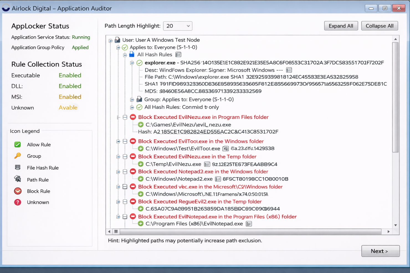This screenshot has width=410, height=273.
Task: Toggle checkbox for Block Executed vec.exe rule
Action: (x=125, y=187)
